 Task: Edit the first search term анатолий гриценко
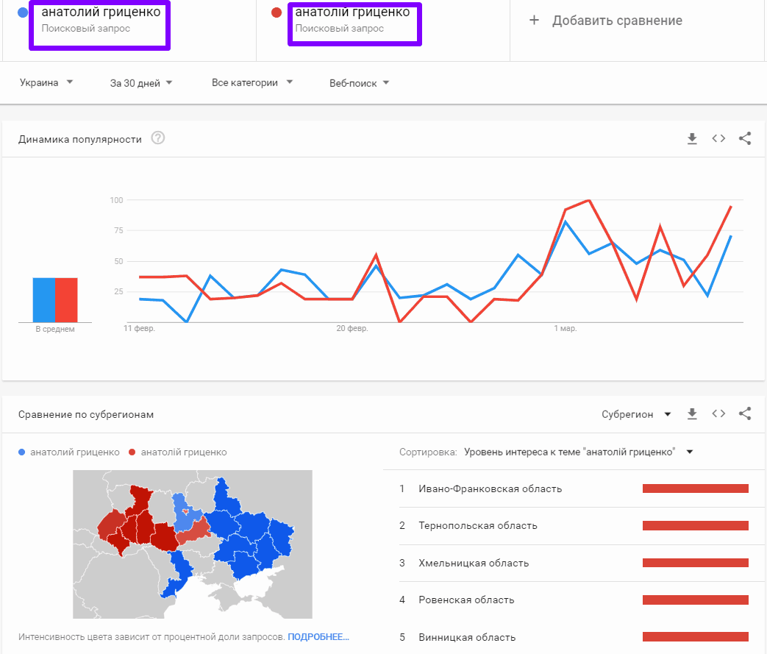pyautogui.click(x=100, y=13)
